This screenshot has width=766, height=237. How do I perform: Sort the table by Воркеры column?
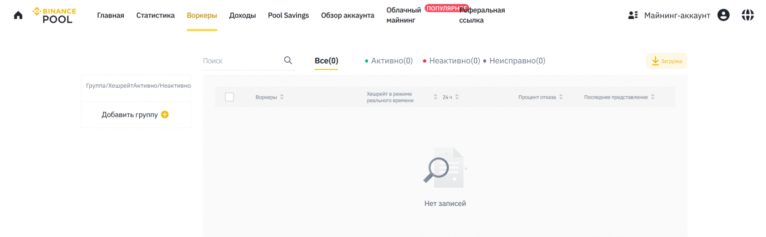(282, 97)
